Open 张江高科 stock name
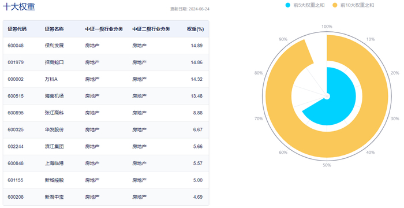The image size is (404, 208). (54, 113)
